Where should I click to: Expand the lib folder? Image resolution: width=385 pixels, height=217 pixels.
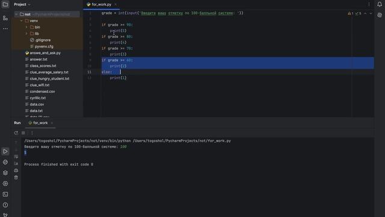coord(26,34)
